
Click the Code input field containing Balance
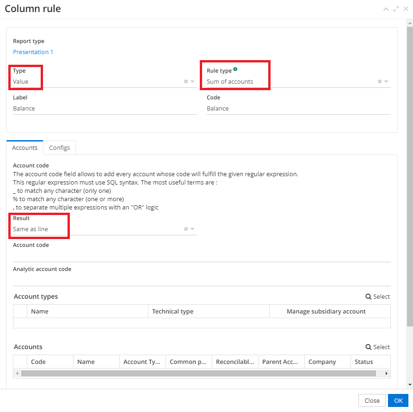pos(298,109)
